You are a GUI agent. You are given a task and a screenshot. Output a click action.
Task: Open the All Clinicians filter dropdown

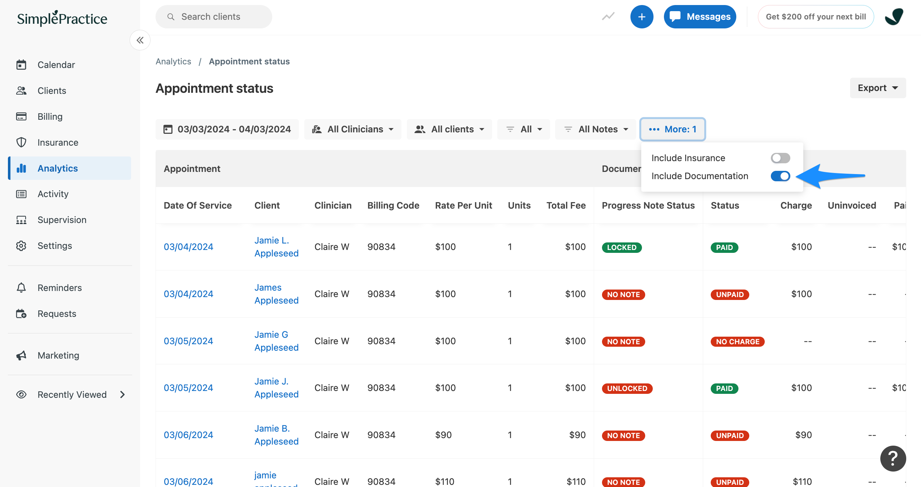click(353, 129)
